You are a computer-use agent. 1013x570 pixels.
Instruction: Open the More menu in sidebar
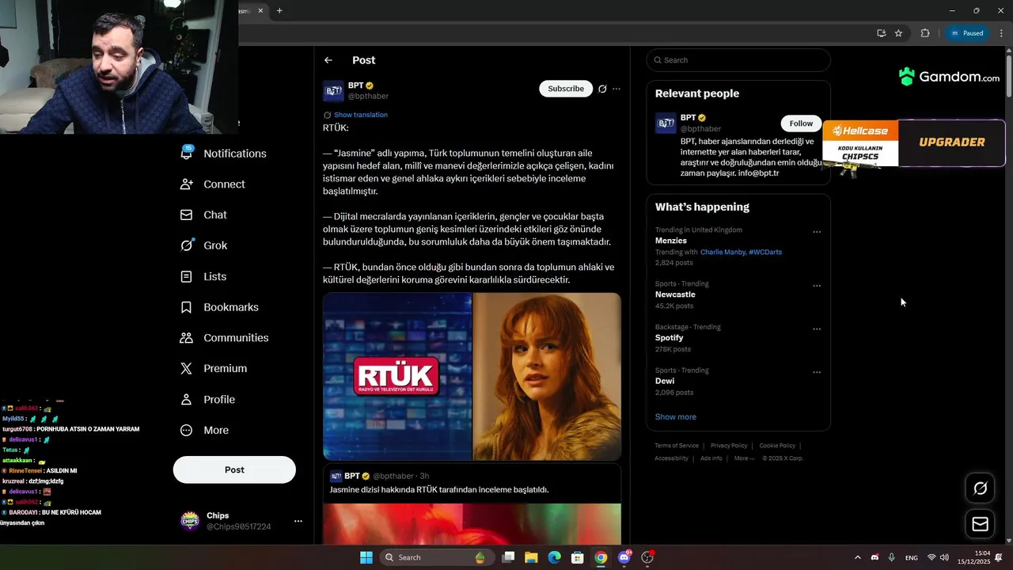pos(205,430)
